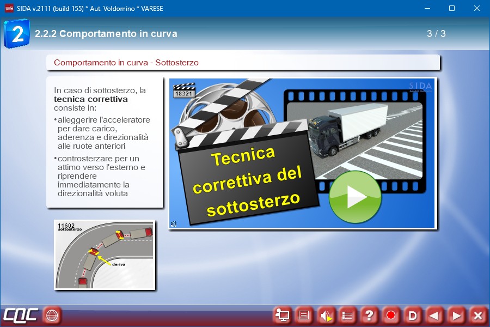Click the D button in bottom toolbar
The height and width of the screenshot is (327, 490).
tap(413, 315)
